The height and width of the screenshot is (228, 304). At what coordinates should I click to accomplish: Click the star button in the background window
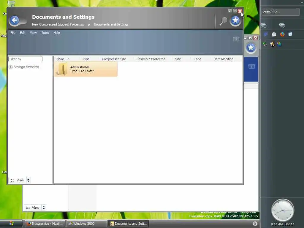[251, 47]
